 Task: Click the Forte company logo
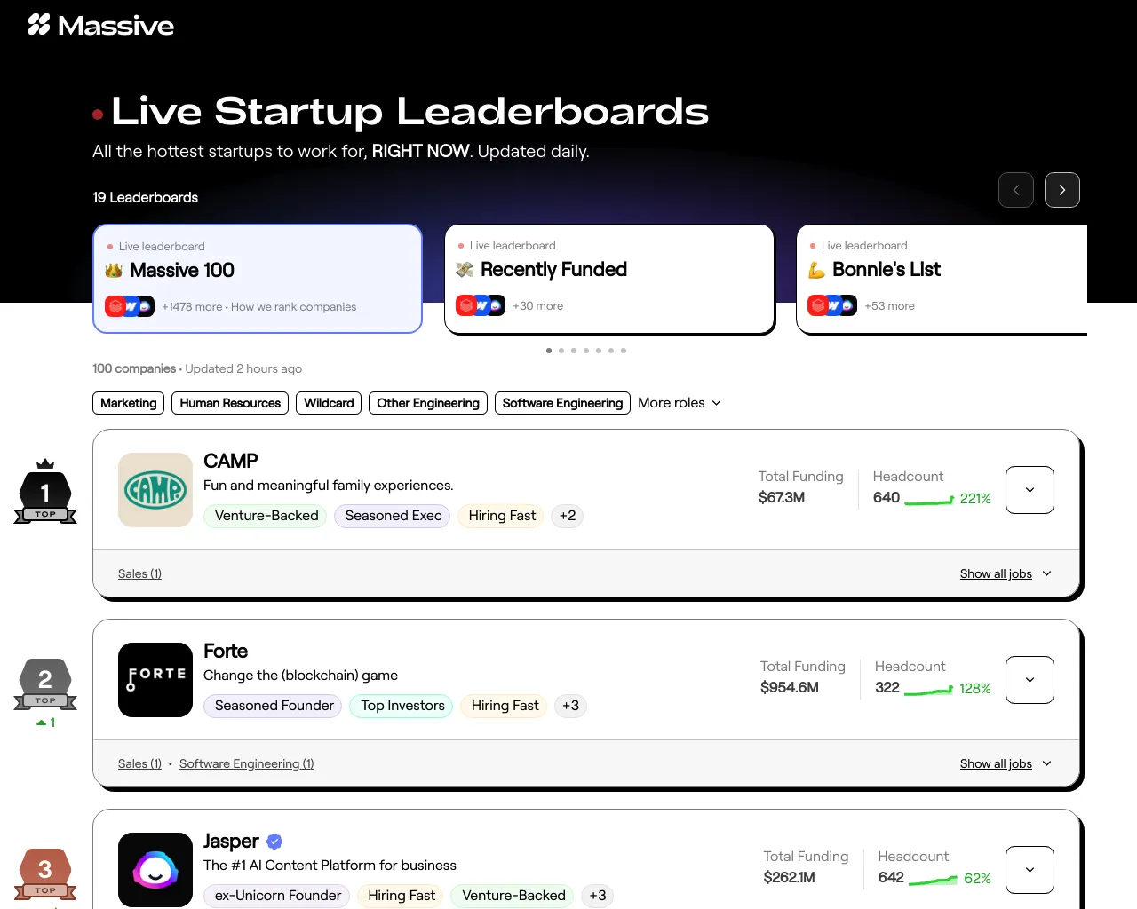[x=155, y=679]
